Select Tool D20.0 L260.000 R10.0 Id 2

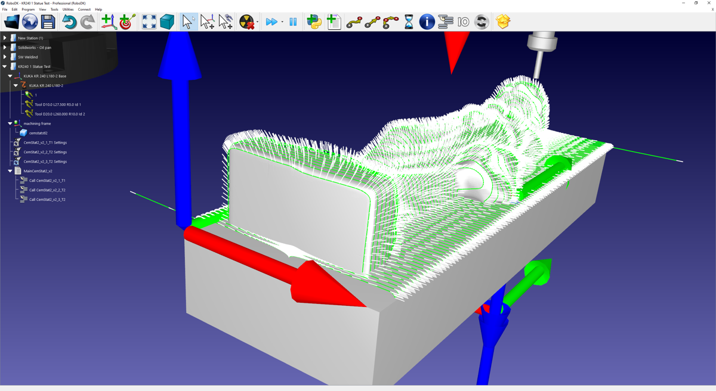point(60,114)
